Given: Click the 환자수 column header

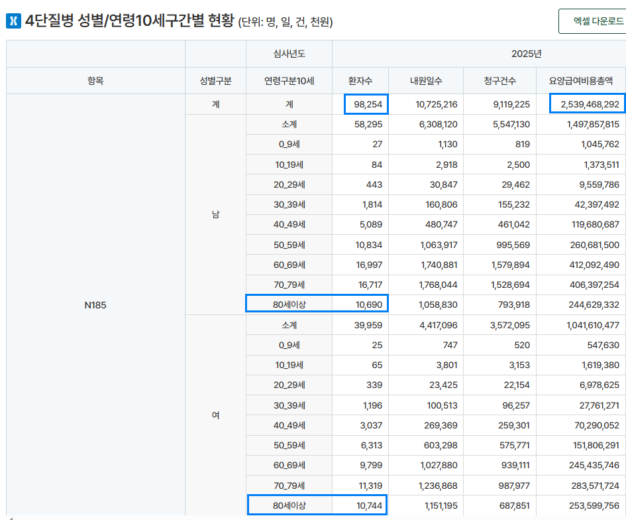Looking at the screenshot, I should pyautogui.click(x=360, y=81).
